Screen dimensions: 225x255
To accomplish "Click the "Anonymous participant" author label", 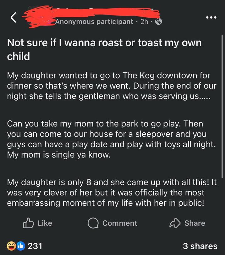I will click(x=94, y=22).
